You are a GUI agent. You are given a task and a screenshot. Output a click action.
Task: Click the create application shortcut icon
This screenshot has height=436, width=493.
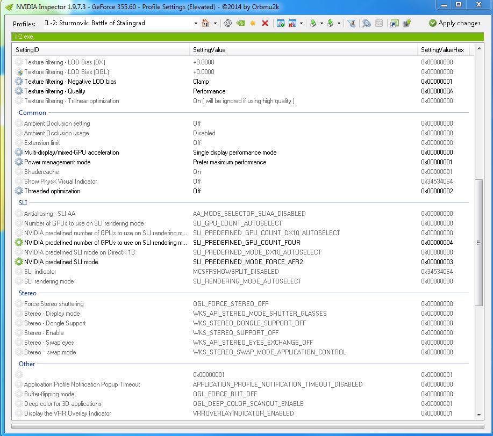[394, 23]
